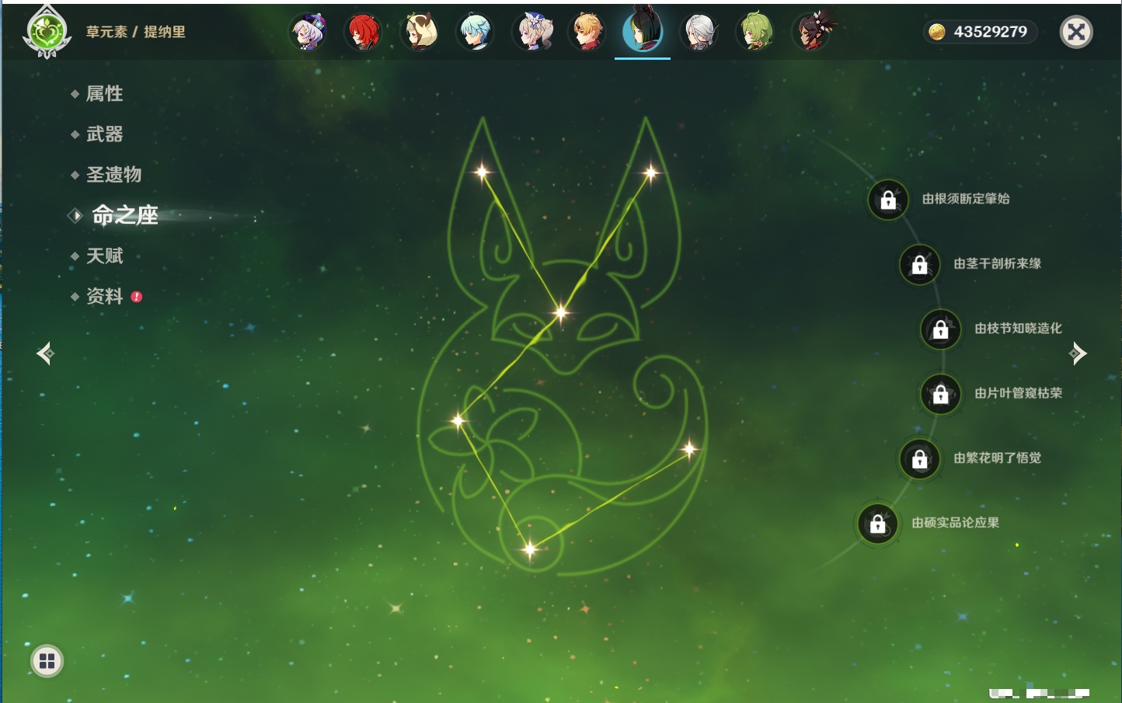Click the lock icon beside 由硕实品论应果
The height and width of the screenshot is (703, 1122).
pos(878,524)
